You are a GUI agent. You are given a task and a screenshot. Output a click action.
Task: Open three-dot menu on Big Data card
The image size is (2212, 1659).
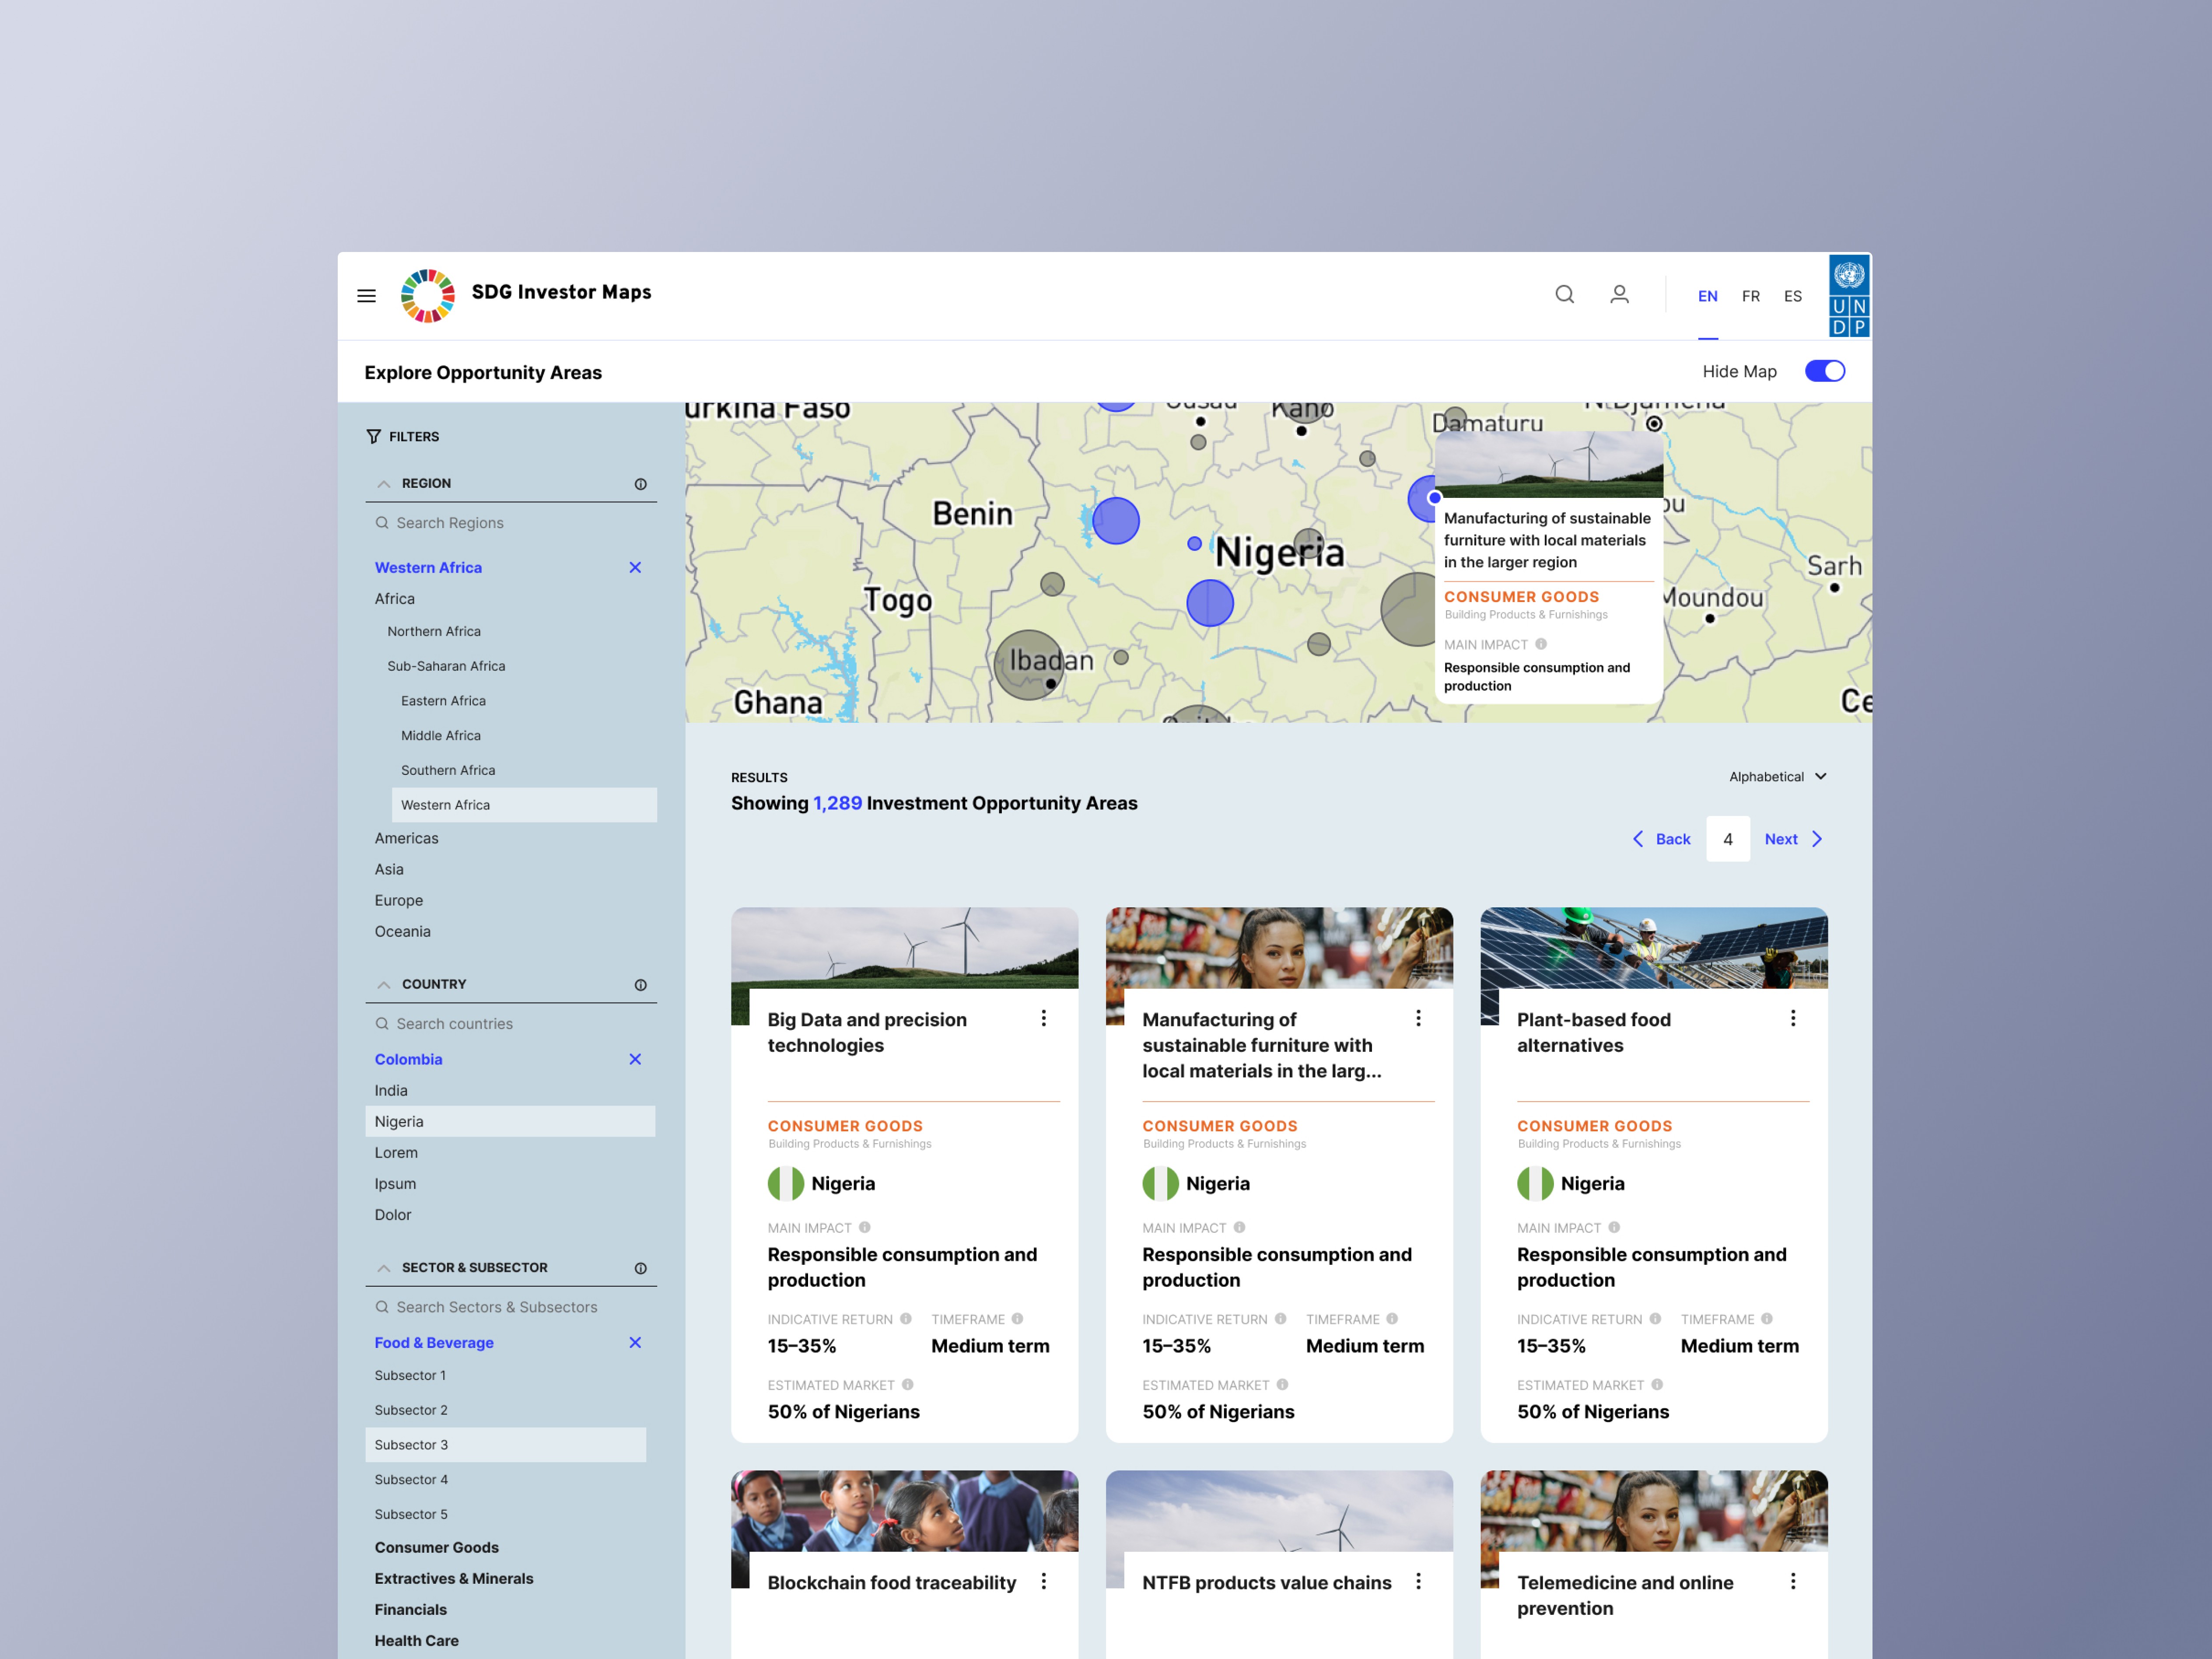[1043, 1018]
